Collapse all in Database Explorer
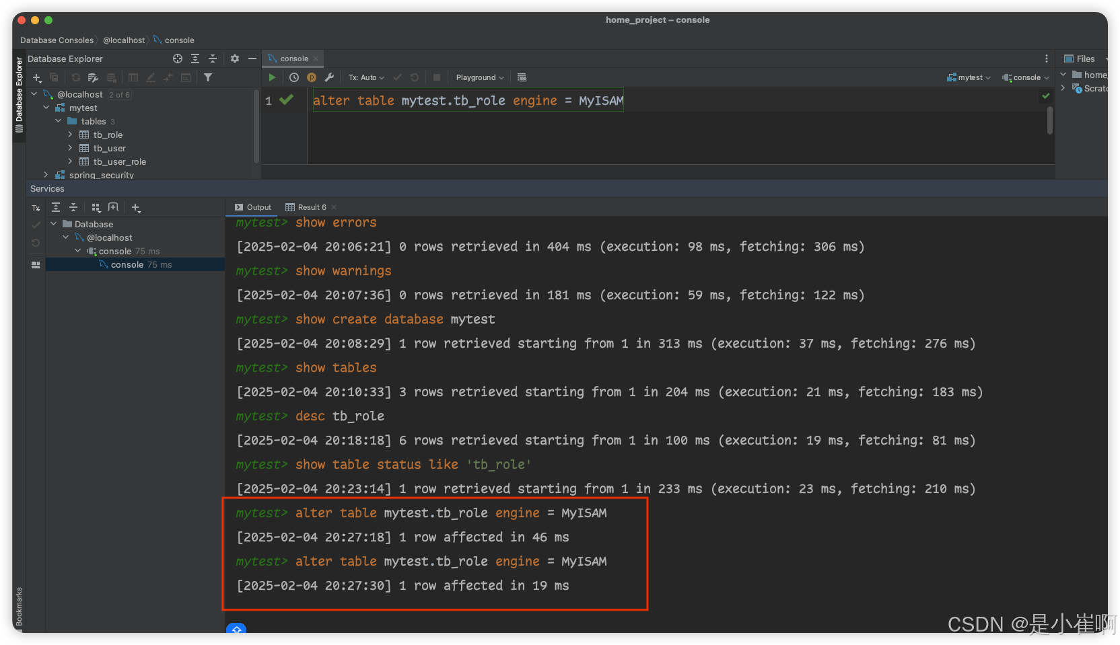1120x645 pixels. tap(213, 59)
